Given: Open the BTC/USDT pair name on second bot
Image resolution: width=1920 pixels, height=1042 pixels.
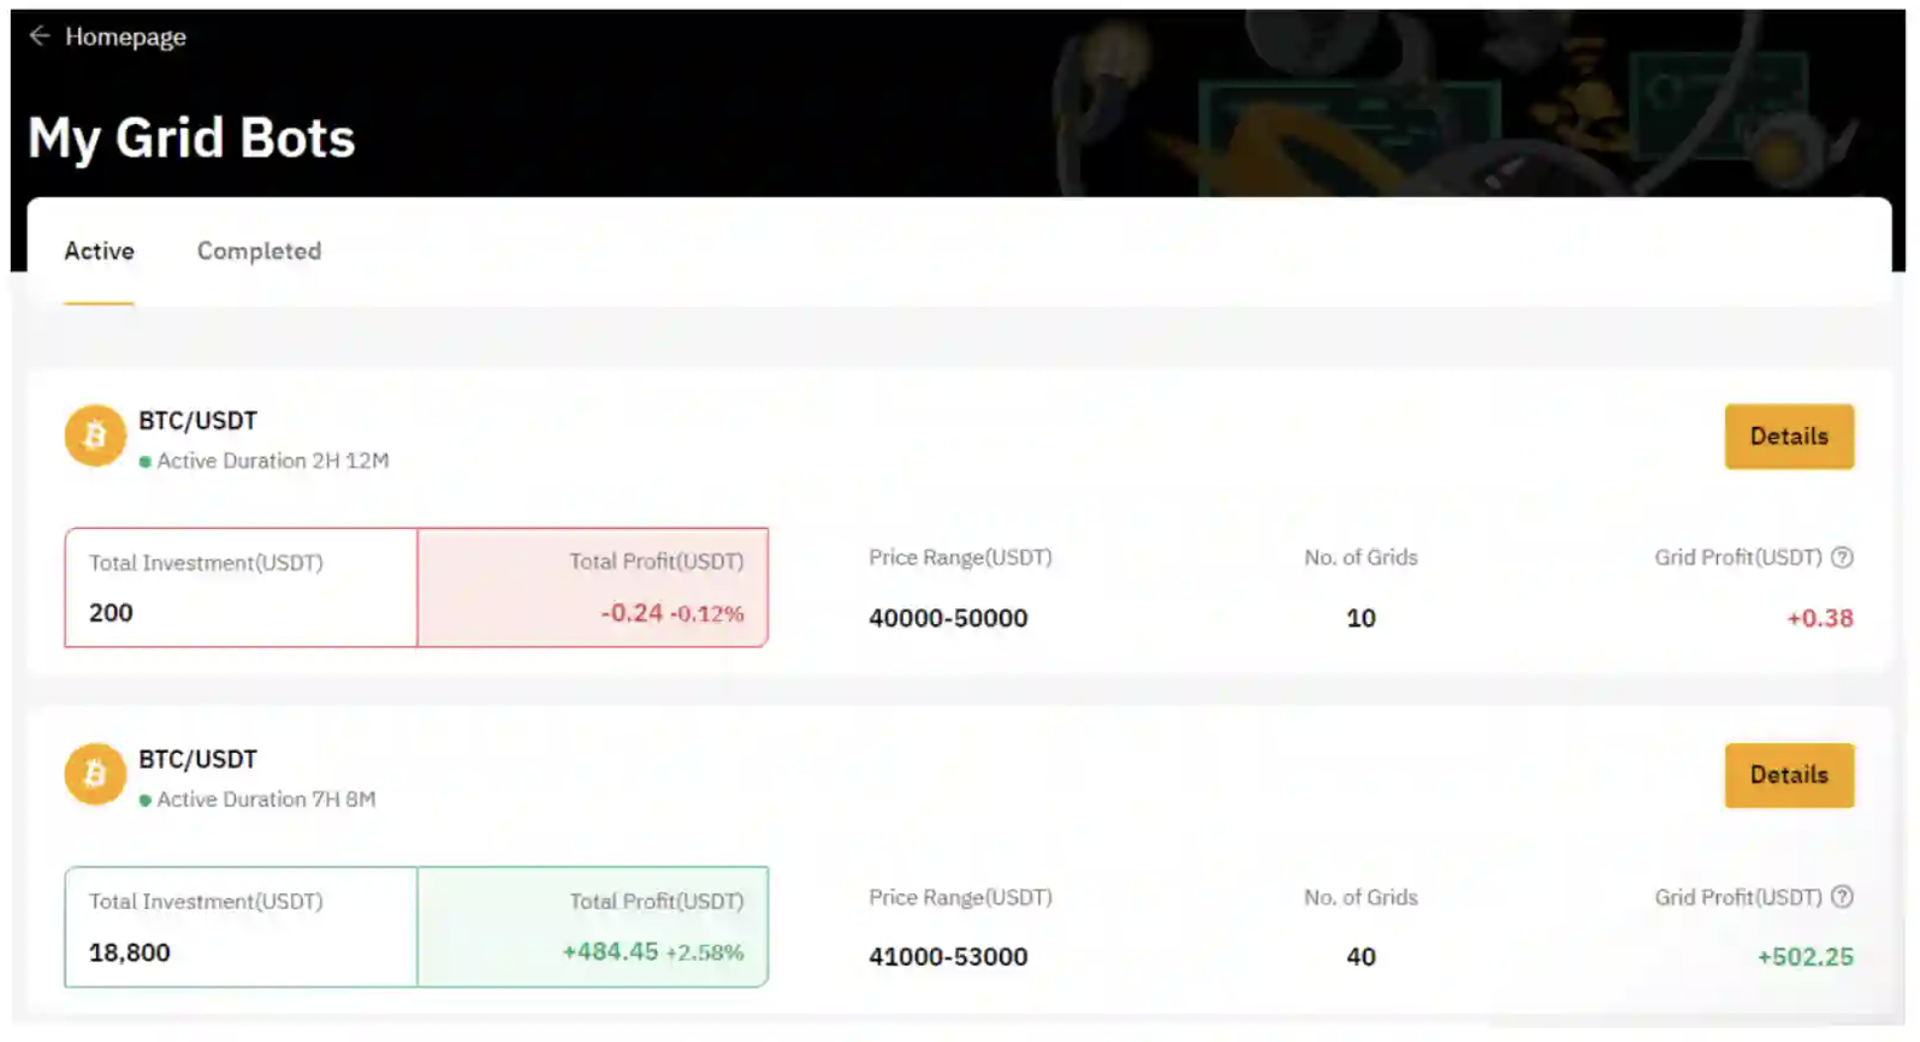Looking at the screenshot, I should [x=196, y=759].
